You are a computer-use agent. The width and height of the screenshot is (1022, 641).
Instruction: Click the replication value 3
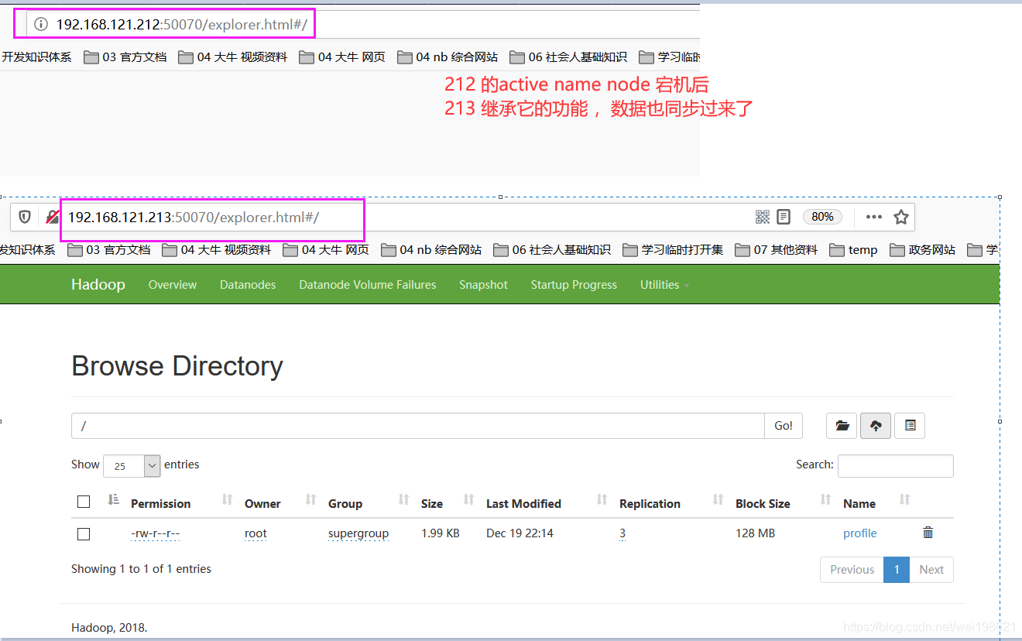(622, 533)
